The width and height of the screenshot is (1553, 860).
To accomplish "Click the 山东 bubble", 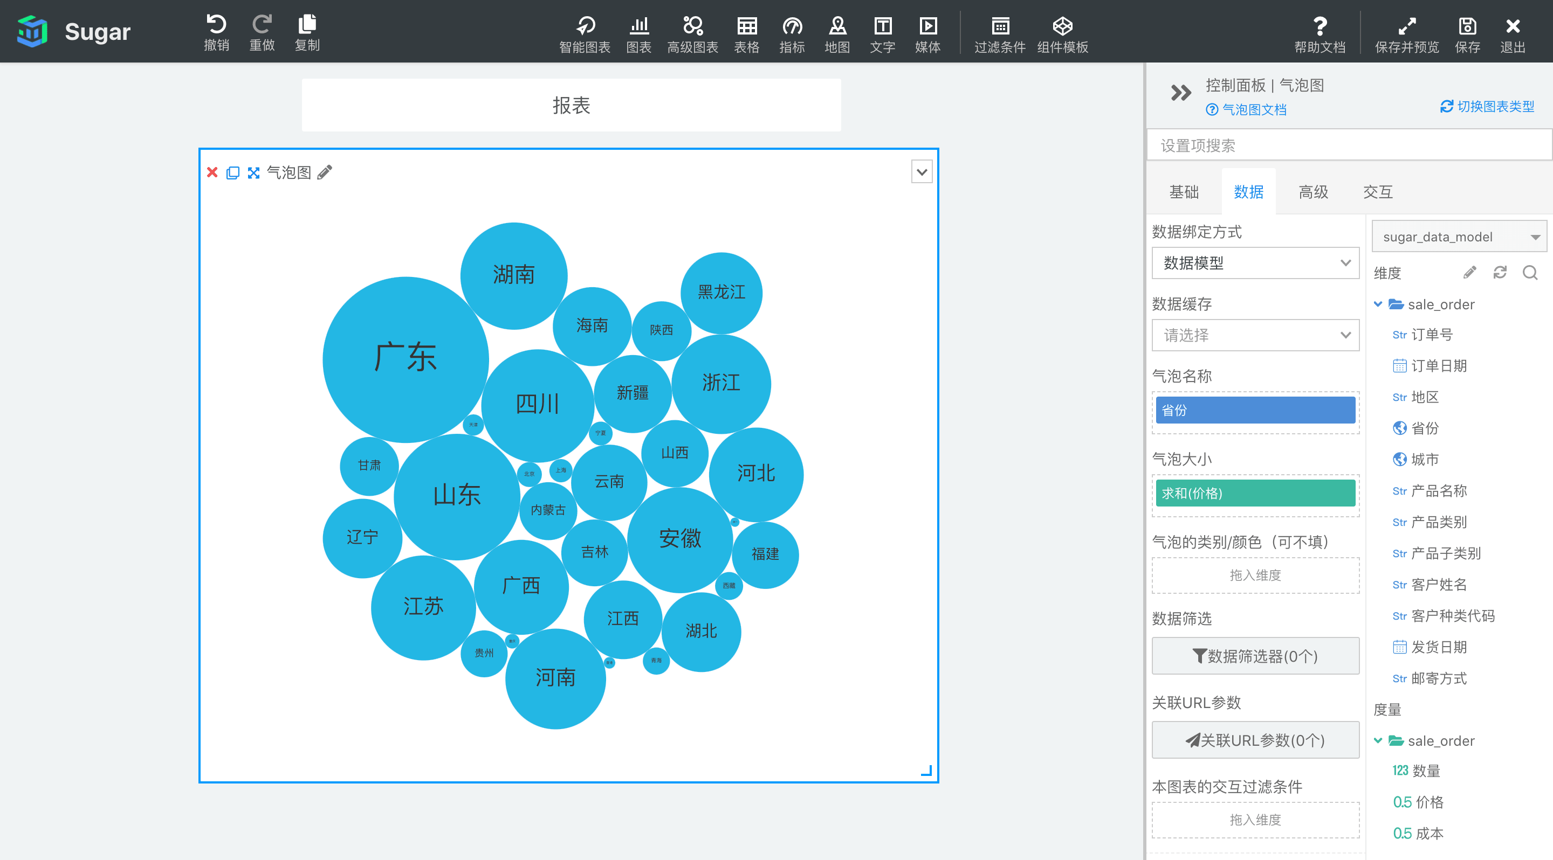I will coord(456,497).
